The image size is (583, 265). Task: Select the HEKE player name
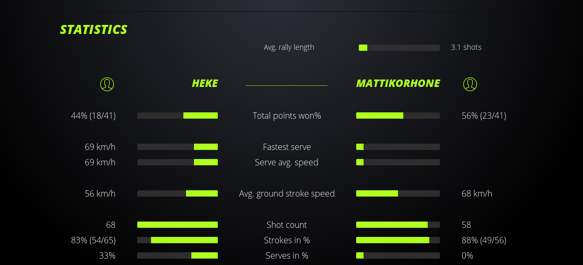point(205,84)
